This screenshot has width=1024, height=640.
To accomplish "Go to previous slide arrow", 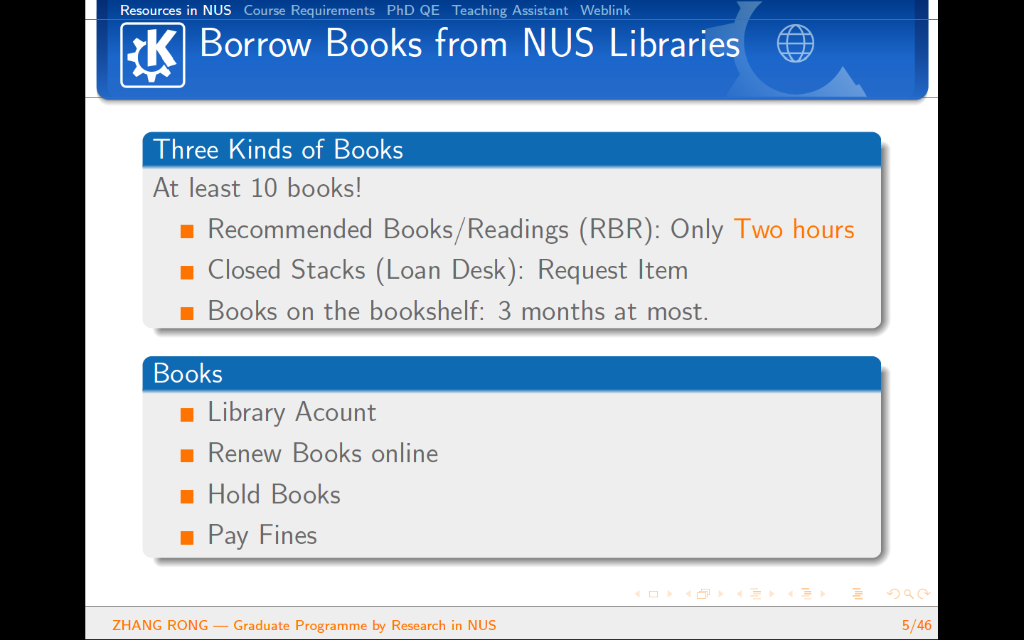I will pyautogui.click(x=637, y=594).
